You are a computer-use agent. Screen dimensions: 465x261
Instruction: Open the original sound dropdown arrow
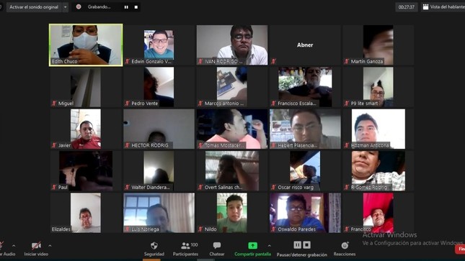(x=65, y=7)
